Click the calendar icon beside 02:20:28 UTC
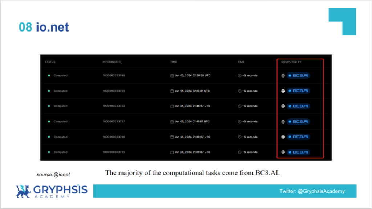The width and height of the screenshot is (372, 209). pos(172,76)
